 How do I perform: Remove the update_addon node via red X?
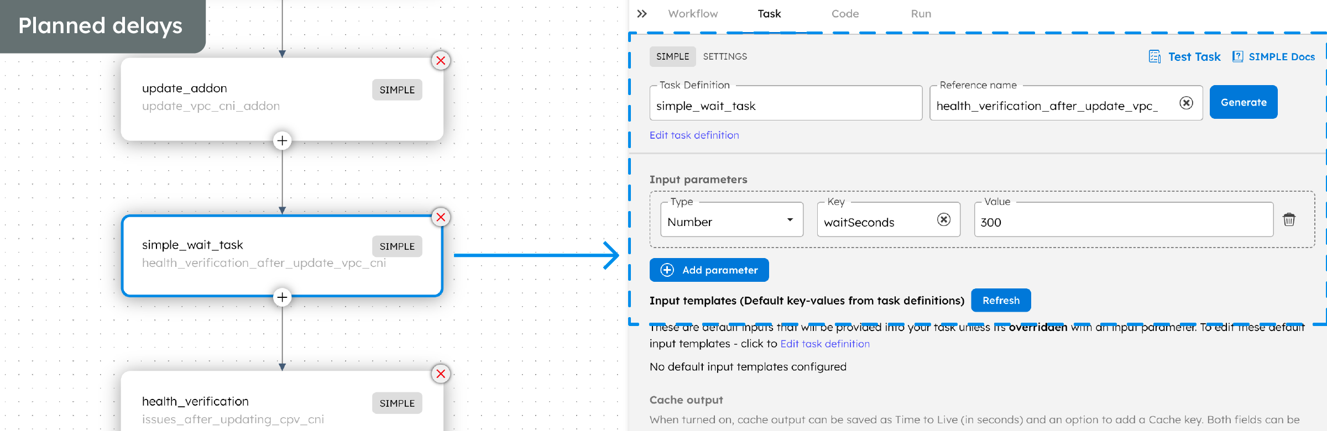pyautogui.click(x=440, y=61)
